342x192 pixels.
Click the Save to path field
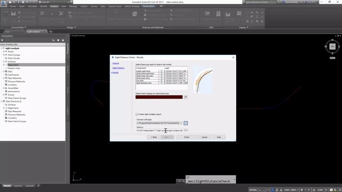click(x=159, y=130)
